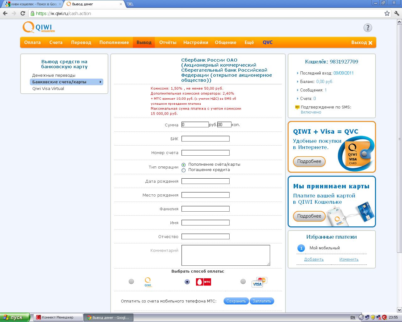Screen dimensions: 402x322
Task: Expand hidden tray icons arrow
Action: pyautogui.click(x=361, y=317)
